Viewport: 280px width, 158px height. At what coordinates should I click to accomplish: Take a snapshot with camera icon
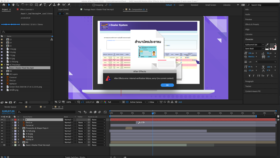(x=98, y=102)
